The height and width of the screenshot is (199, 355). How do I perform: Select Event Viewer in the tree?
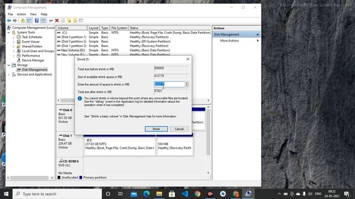(31, 42)
